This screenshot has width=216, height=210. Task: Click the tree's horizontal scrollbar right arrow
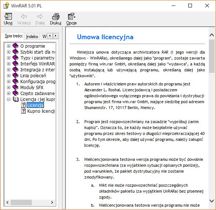52,203
